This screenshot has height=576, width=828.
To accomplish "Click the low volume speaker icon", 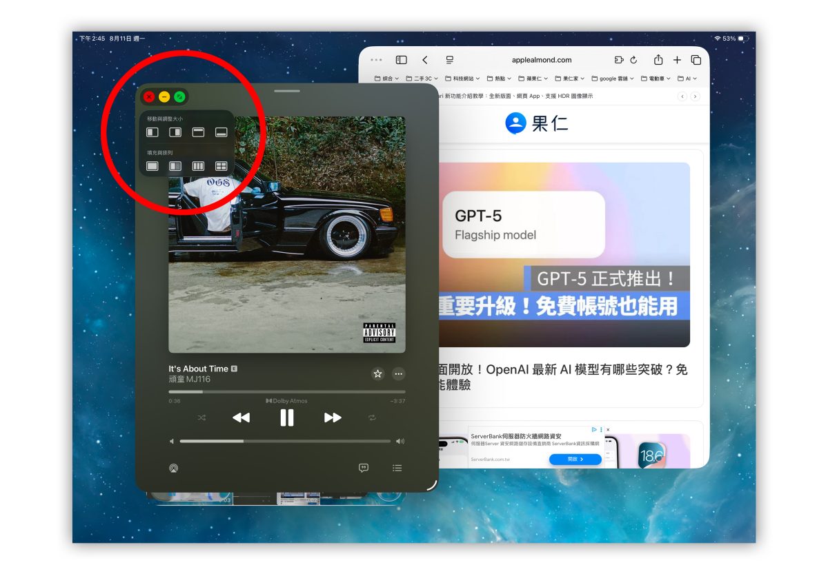I will tap(172, 441).
